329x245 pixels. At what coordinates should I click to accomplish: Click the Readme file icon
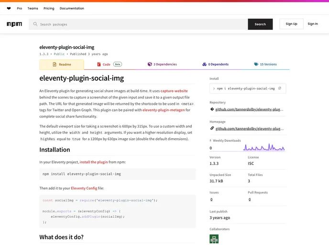[55, 65]
